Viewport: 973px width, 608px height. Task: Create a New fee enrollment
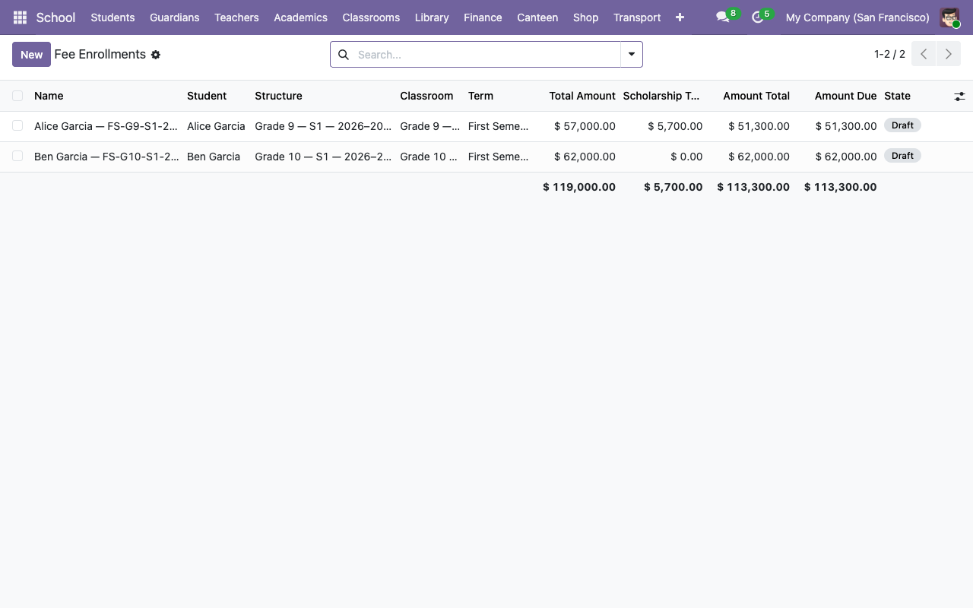pos(31,55)
